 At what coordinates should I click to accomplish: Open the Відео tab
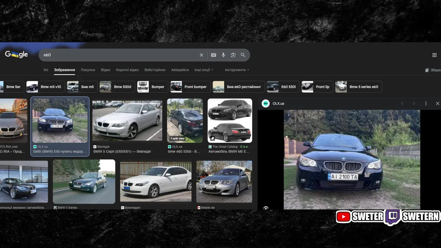tap(105, 70)
